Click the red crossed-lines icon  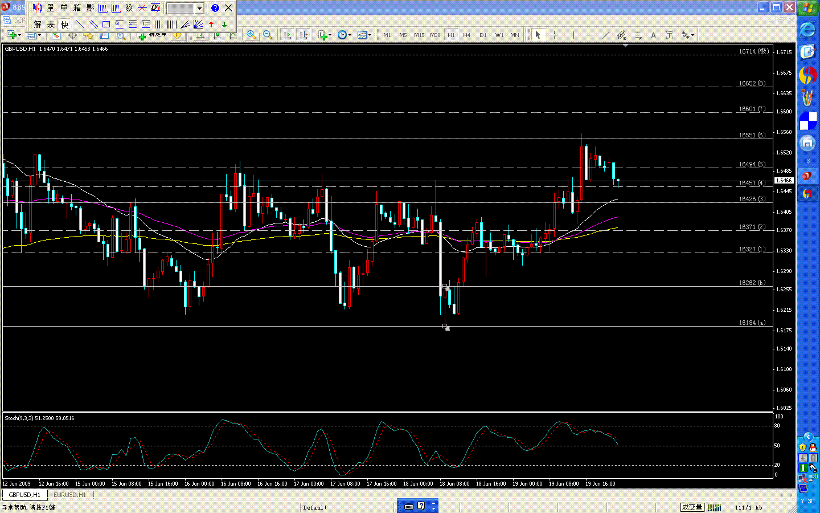142,8
